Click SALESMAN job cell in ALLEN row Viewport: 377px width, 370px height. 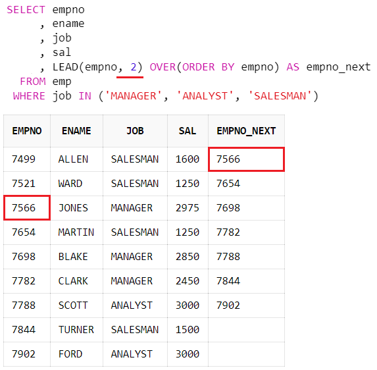point(135,159)
